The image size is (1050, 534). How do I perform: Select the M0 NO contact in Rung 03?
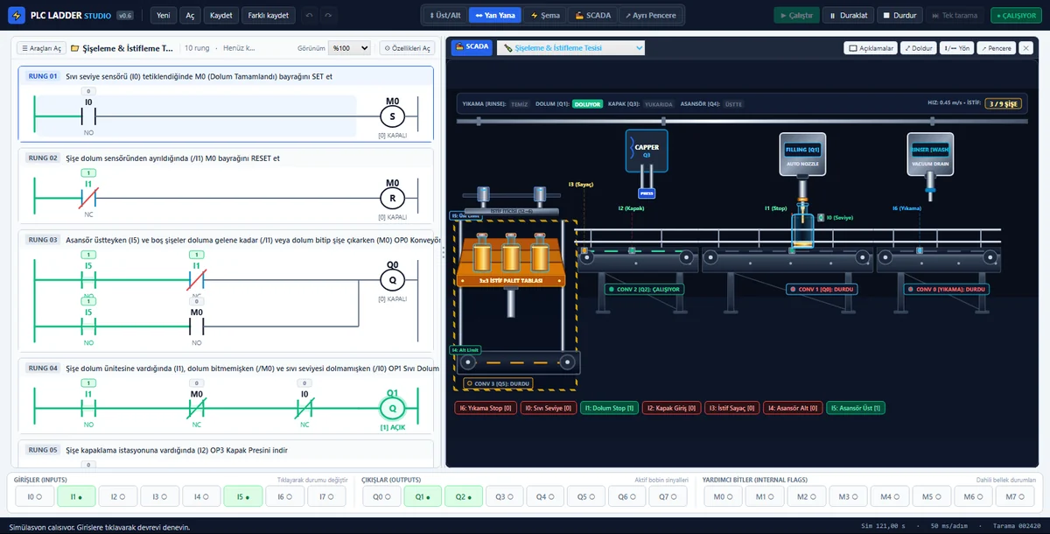pyautogui.click(x=196, y=325)
